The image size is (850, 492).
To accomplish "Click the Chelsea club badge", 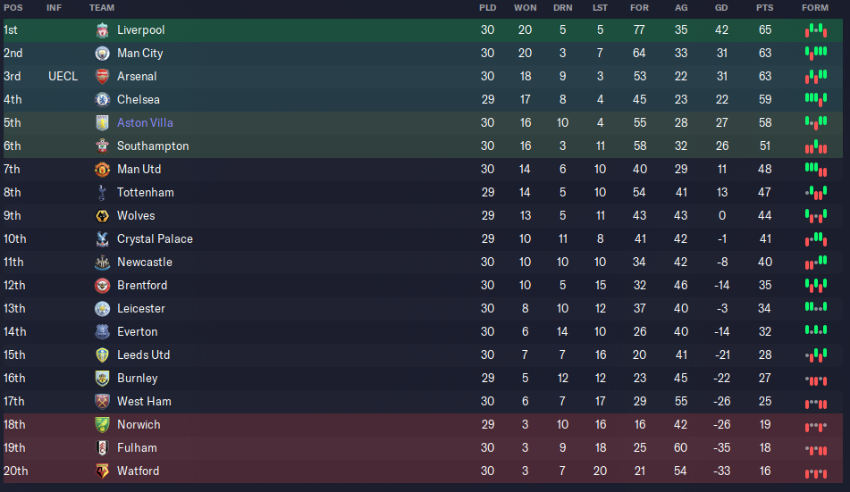I will [102, 100].
